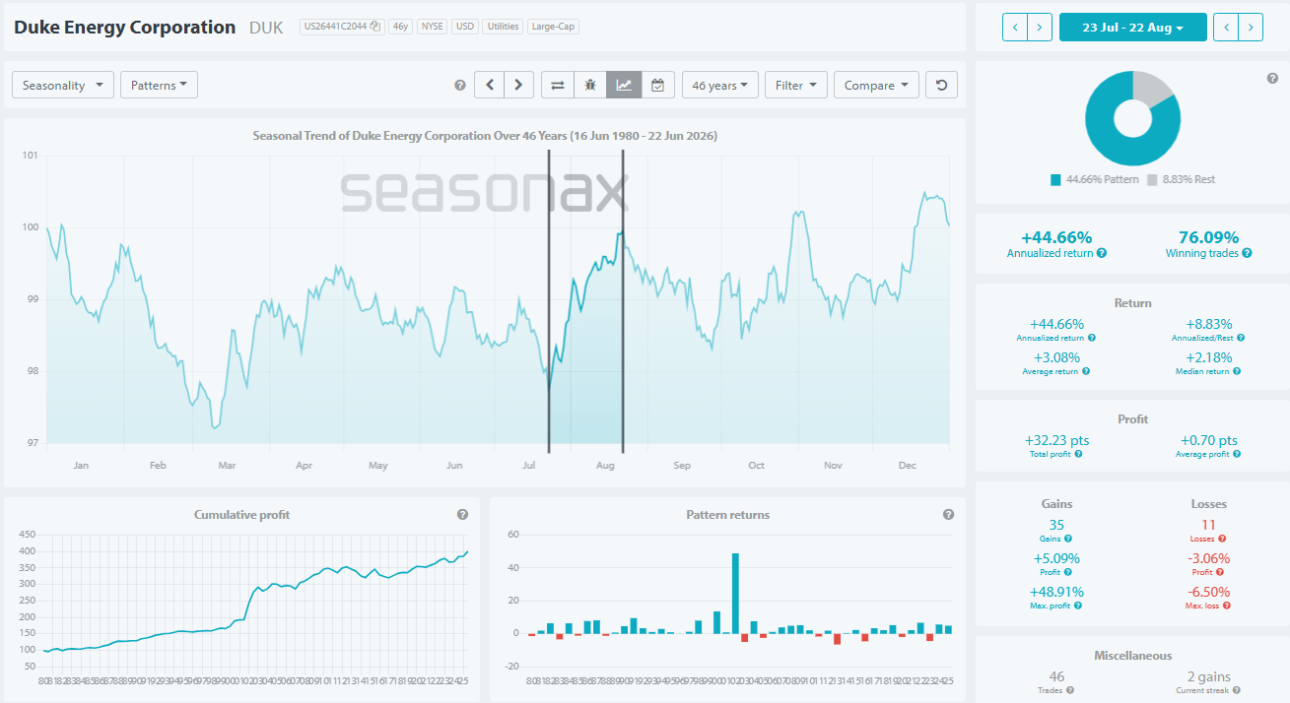This screenshot has height=703, width=1290.
Task: Open the 46 years period dropdown
Action: coord(720,85)
